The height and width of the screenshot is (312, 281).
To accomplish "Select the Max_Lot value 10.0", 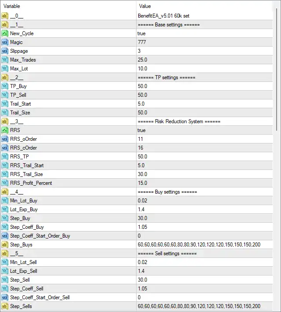I will coord(143,69).
